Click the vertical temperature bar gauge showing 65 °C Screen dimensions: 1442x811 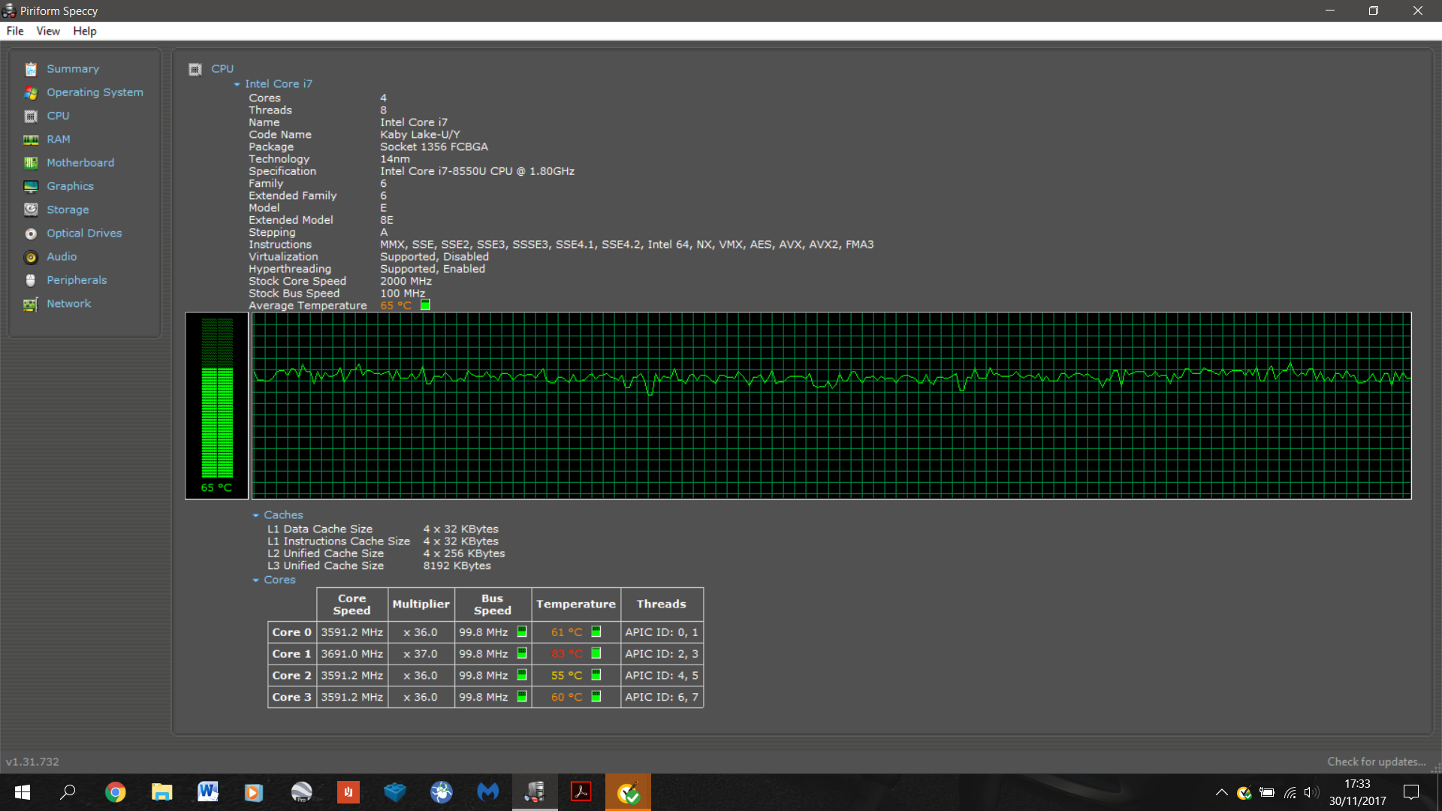(x=217, y=406)
